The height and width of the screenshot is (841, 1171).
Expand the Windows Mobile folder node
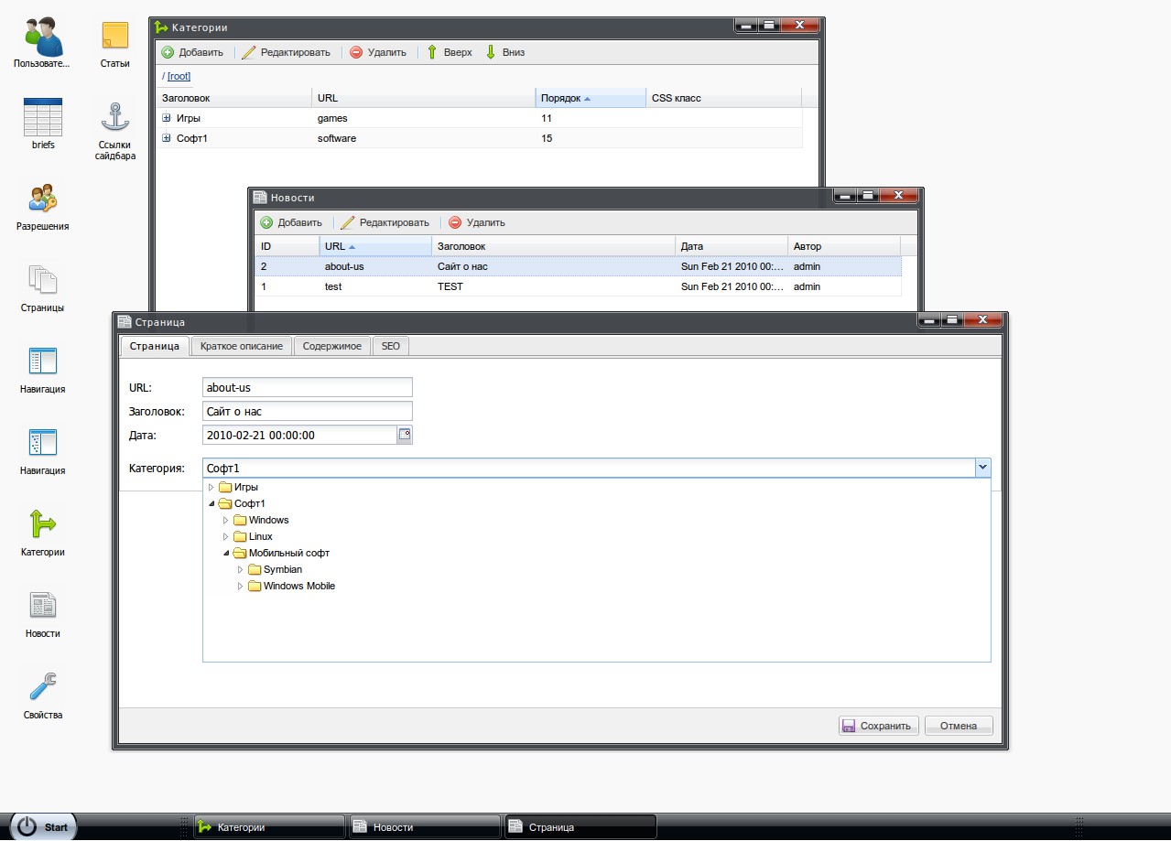click(240, 586)
